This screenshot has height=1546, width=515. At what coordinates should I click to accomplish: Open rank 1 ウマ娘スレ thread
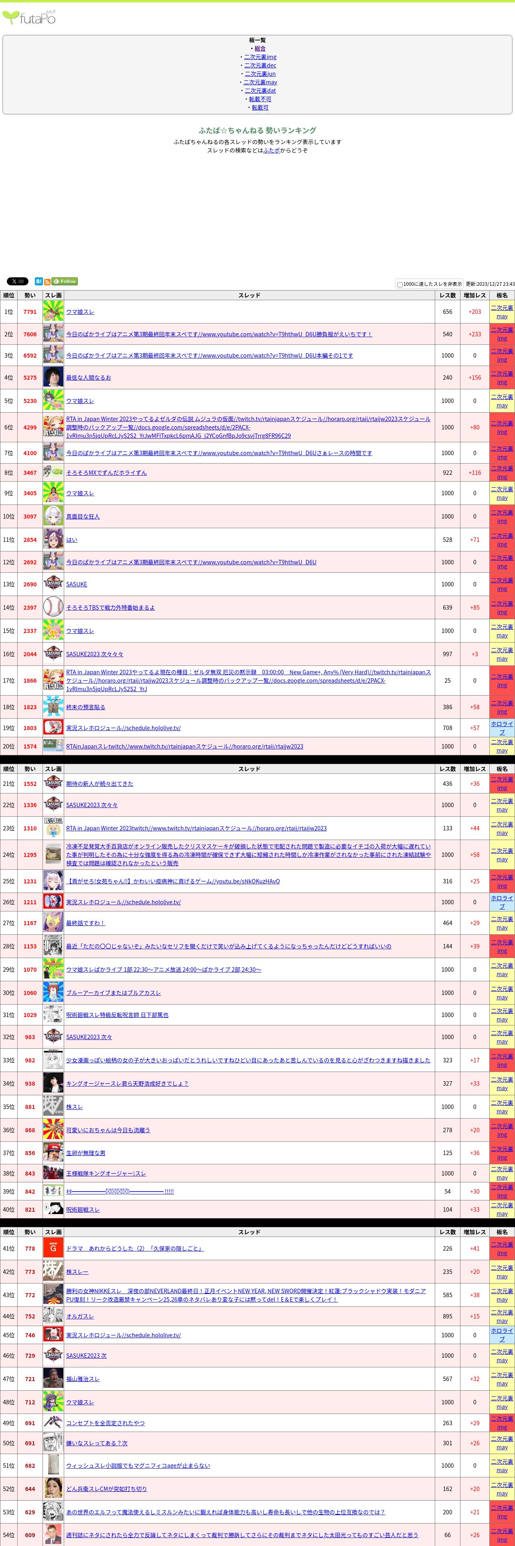pyautogui.click(x=80, y=312)
